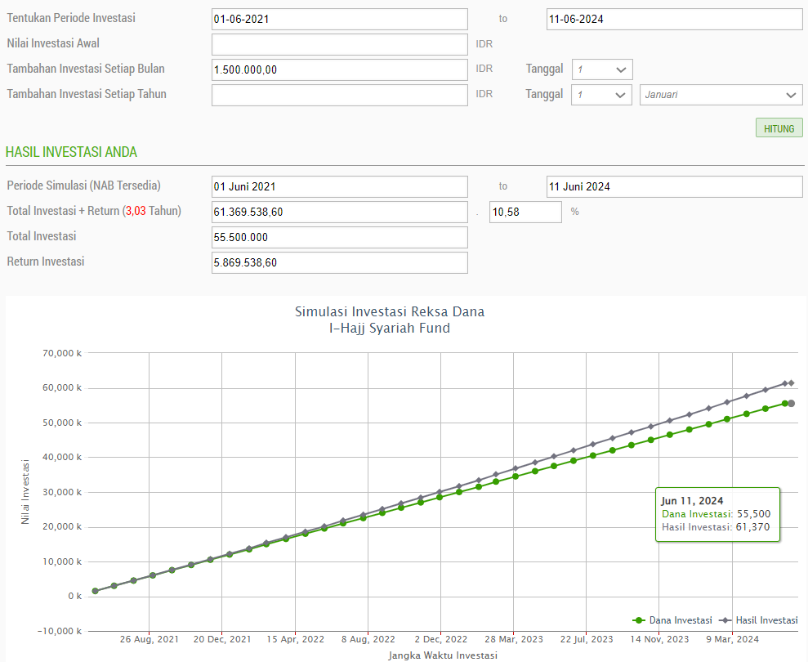Click the 28 Mar, 2023 axis label
This screenshot has height=662, width=808.
click(x=514, y=639)
